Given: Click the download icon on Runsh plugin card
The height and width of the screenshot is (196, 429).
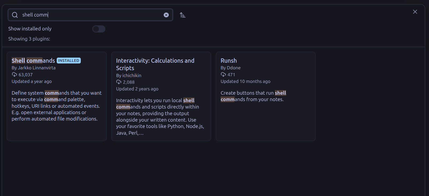Looking at the screenshot, I should pos(223,75).
